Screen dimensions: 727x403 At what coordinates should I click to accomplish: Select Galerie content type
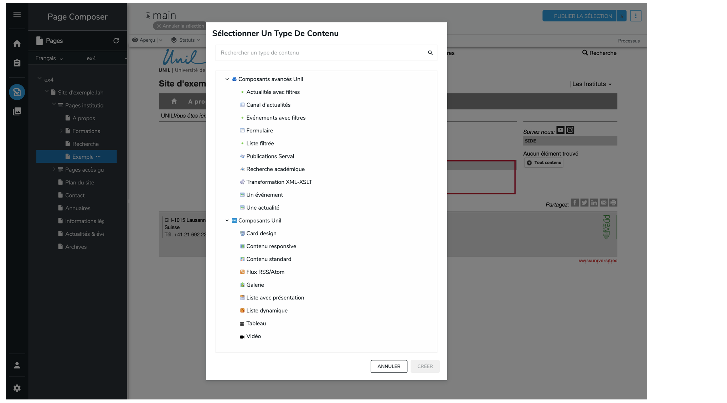[255, 285]
